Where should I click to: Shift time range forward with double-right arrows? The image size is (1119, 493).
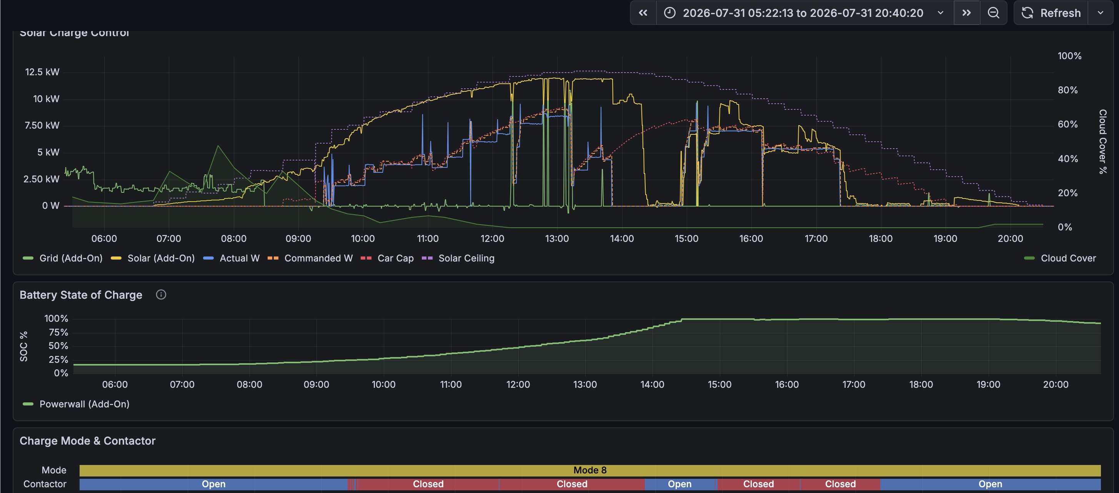(x=966, y=13)
